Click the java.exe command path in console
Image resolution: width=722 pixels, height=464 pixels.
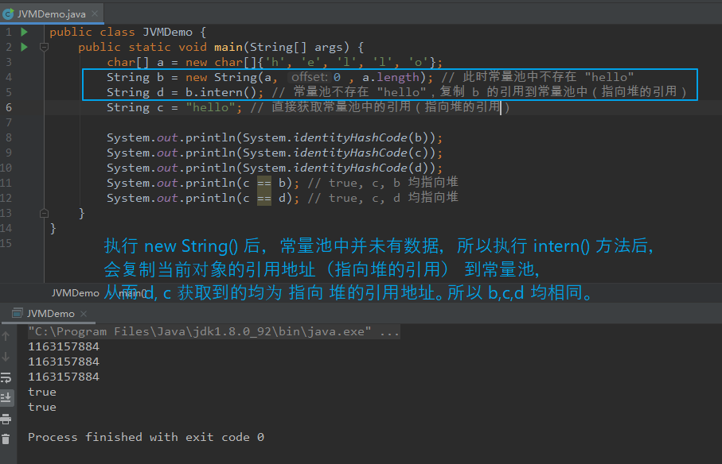coord(199,331)
